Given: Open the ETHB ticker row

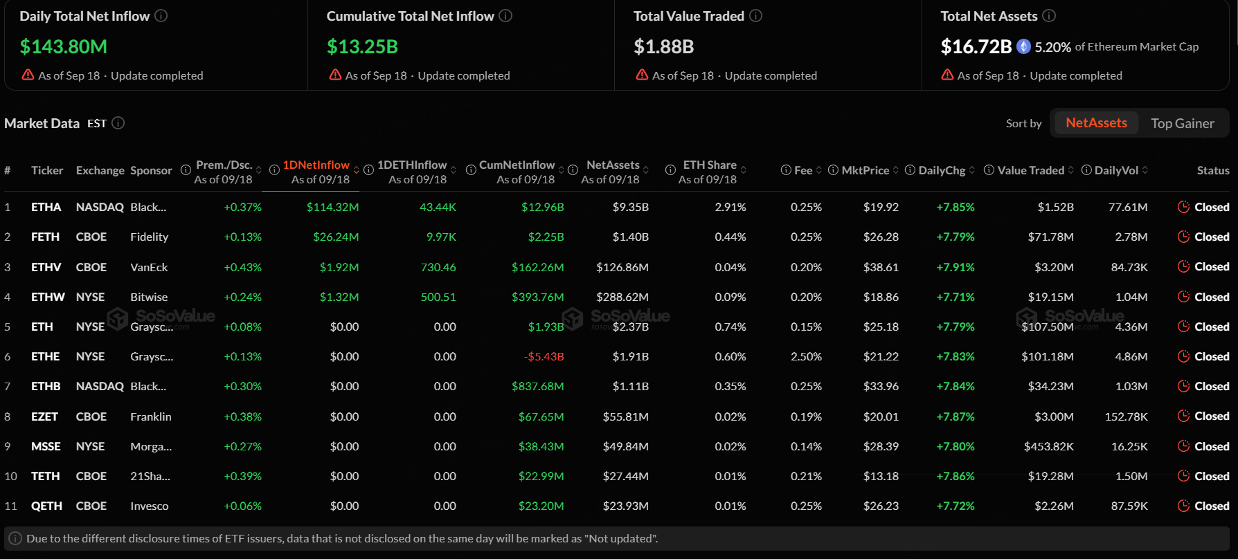Looking at the screenshot, I should coord(46,386).
